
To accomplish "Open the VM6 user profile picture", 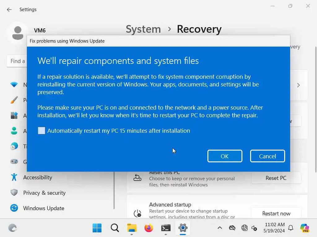I will tap(18, 33).
